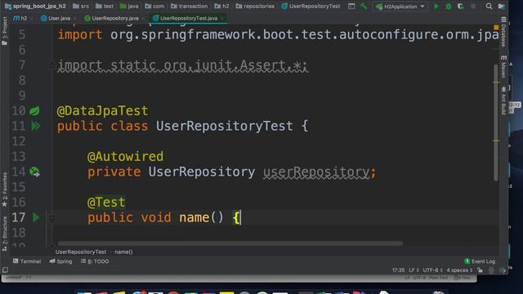Open the 6: TODO tool window
This screenshot has height=294, width=523.
(x=95, y=261)
